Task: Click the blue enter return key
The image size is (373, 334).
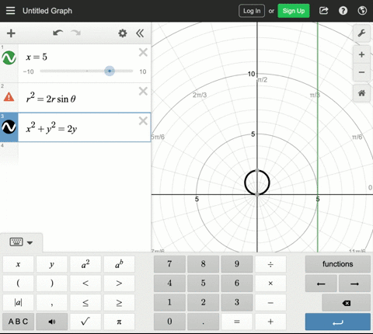Action: pos(338,322)
